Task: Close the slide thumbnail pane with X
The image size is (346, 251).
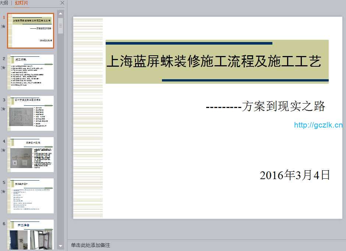Action: pos(62,3)
